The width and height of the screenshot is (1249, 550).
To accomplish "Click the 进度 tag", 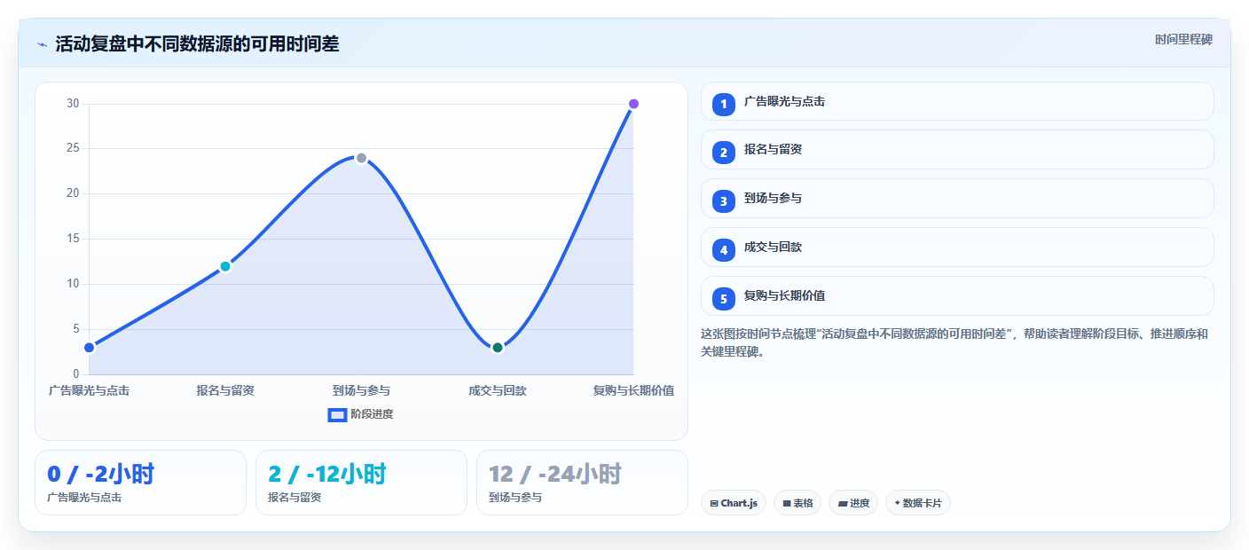I will 853,503.
